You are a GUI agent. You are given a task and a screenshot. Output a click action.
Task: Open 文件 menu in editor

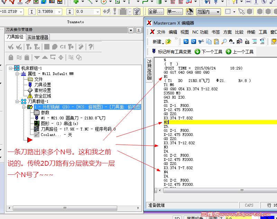coord(161,32)
